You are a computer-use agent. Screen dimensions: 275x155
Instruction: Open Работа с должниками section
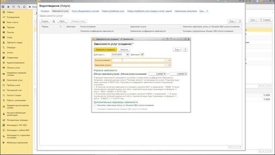[x=16, y=100]
